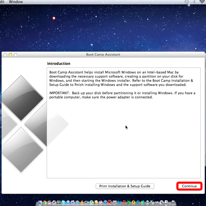Open the Safari compass icon in Dock
Image resolution: width=206 pixels, height=206 pixels.
(x=77, y=202)
